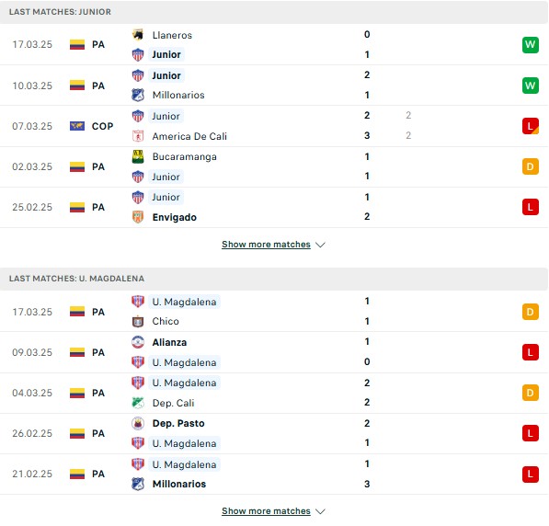This screenshot has width=549, height=526.
Task: Click chevron next to Junior's Show more matches
Action: click(320, 245)
